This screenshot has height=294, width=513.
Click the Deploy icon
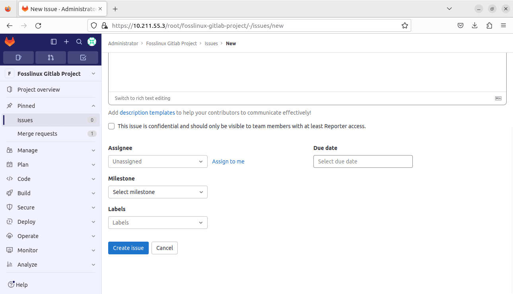tap(10, 222)
